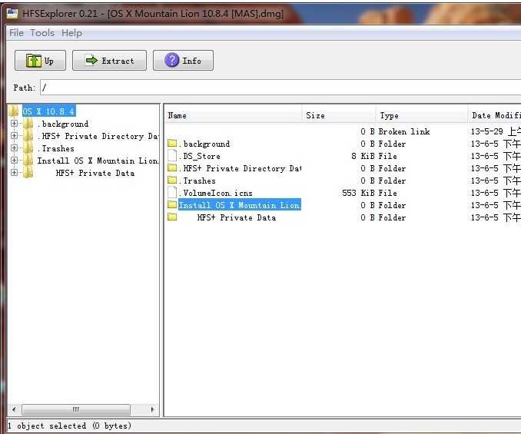
Task: Select the Broken link row
Action: [x=343, y=131]
